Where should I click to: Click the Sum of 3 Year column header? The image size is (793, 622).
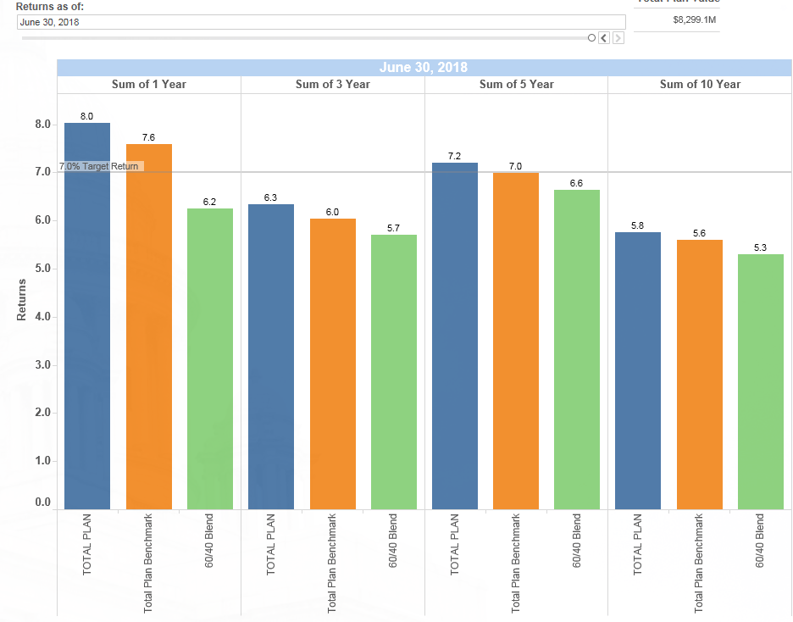pos(333,85)
